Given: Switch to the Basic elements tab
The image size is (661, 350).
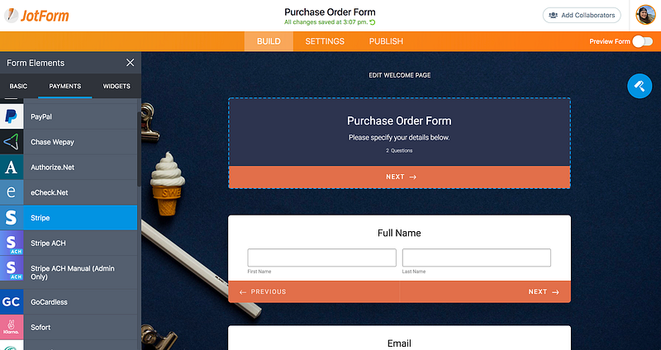Looking at the screenshot, I should [x=18, y=86].
